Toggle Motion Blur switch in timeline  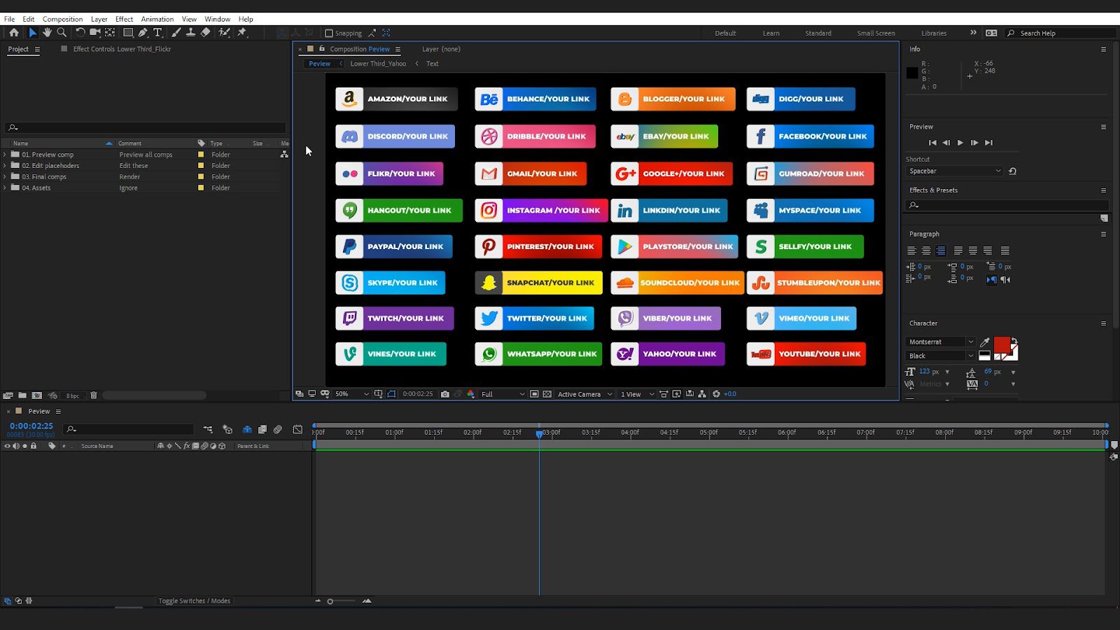click(278, 429)
